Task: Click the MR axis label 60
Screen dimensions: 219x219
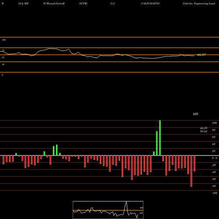Action: pyautogui.click(x=214, y=137)
